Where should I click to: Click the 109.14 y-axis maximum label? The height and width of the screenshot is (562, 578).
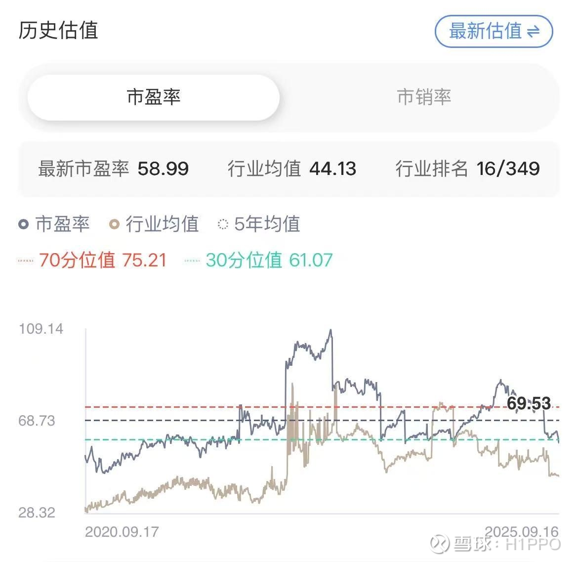(x=41, y=329)
